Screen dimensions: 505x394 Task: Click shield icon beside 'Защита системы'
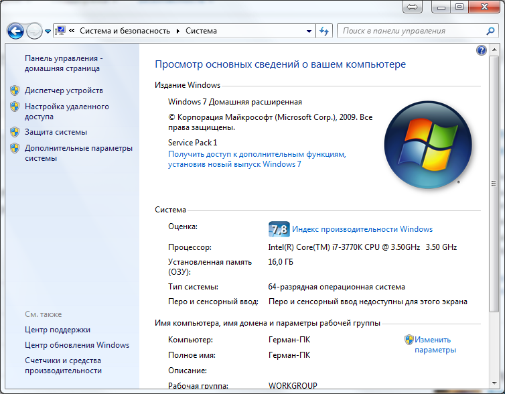click(x=15, y=132)
